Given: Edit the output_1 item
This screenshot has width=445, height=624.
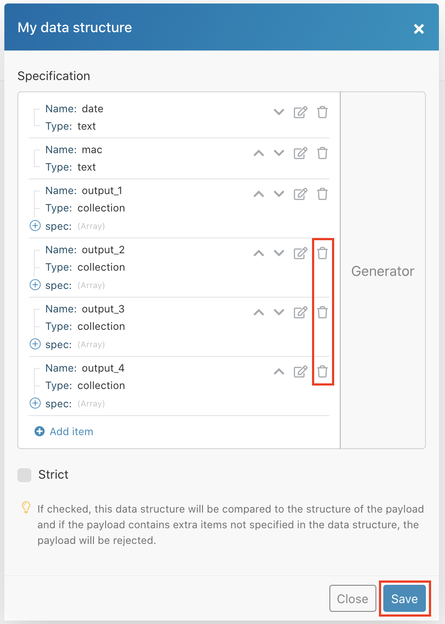Looking at the screenshot, I should pyautogui.click(x=300, y=194).
